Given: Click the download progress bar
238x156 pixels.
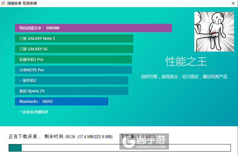Looking at the screenshot, I should tap(120, 148).
